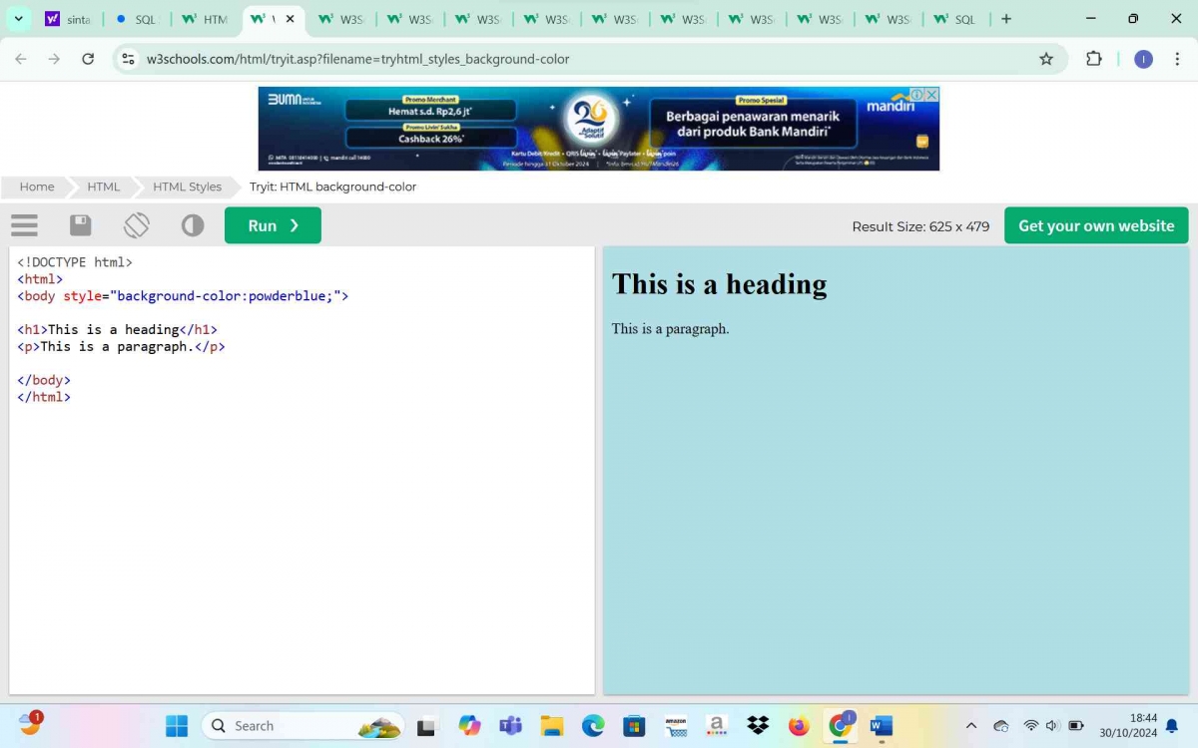Open the Chrome three-dot menu
This screenshot has width=1198, height=748.
(x=1178, y=59)
